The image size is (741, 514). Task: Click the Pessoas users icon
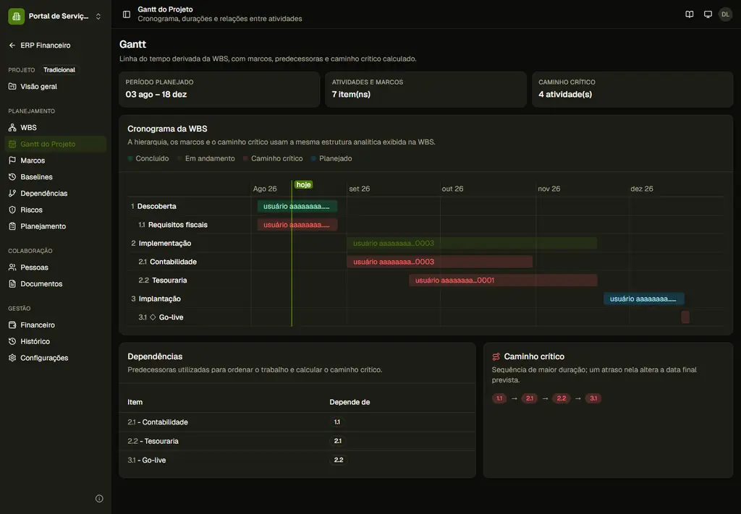coord(12,267)
